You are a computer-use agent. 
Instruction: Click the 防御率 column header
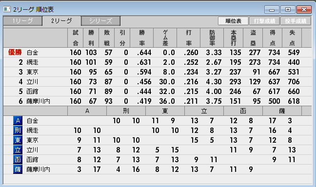(212, 38)
